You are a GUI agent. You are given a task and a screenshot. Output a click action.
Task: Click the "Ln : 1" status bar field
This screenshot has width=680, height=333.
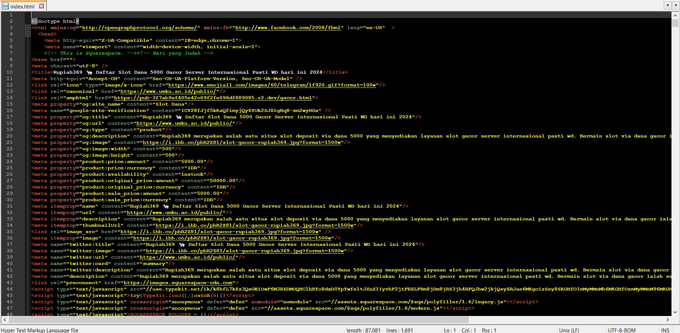click(450, 330)
